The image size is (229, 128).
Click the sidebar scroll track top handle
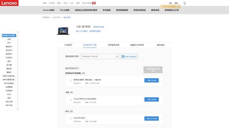[18, 32]
